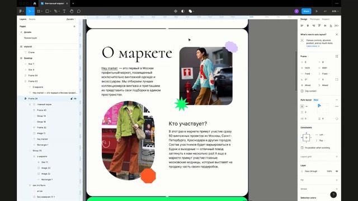Select the Pen tool
Screen dimensions: 358x201
[x=56, y=11]
